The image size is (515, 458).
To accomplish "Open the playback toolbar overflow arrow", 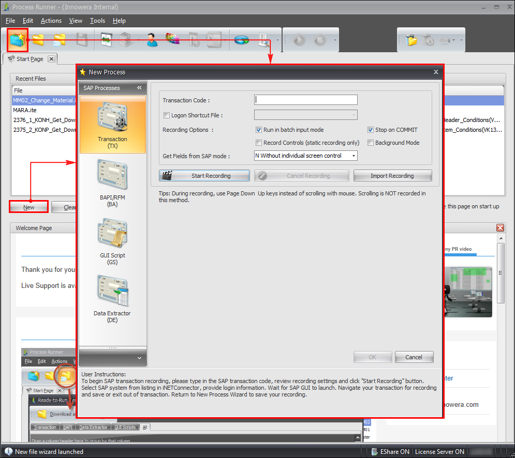I will (335, 40).
